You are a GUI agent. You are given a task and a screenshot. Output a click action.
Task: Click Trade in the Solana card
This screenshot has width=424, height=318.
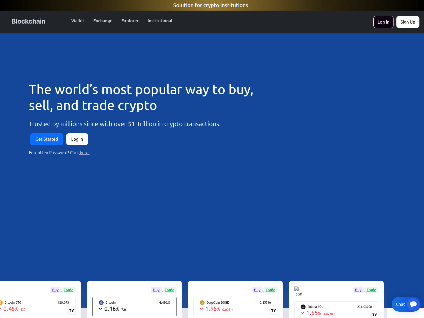(371, 290)
